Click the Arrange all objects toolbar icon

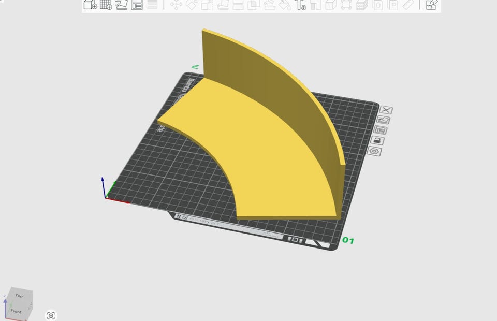coord(137,5)
